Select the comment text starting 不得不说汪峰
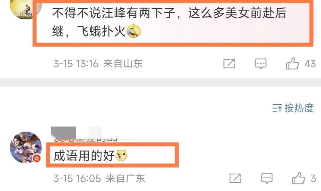The width and height of the screenshot is (321, 191). tap(169, 22)
